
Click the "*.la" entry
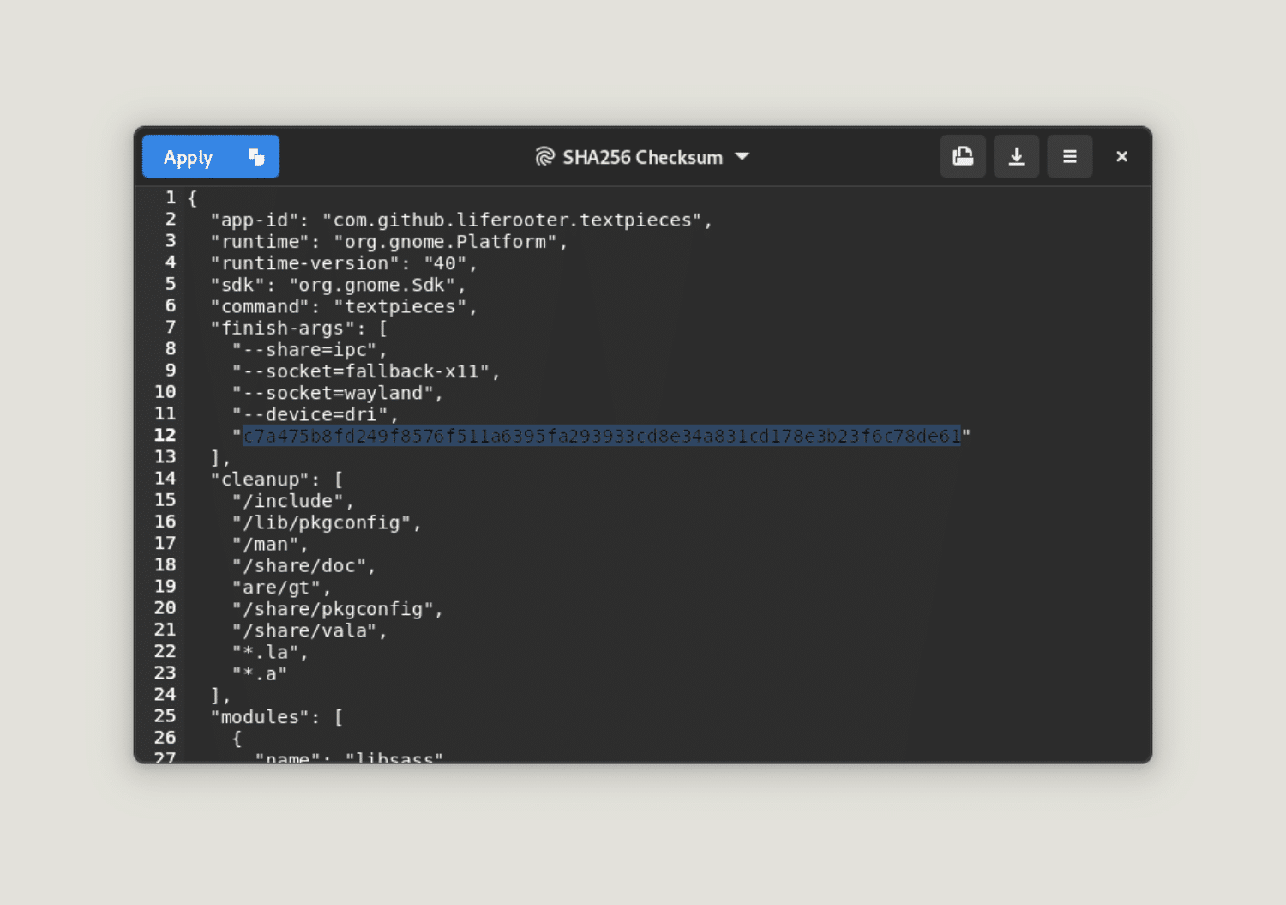tap(270, 652)
